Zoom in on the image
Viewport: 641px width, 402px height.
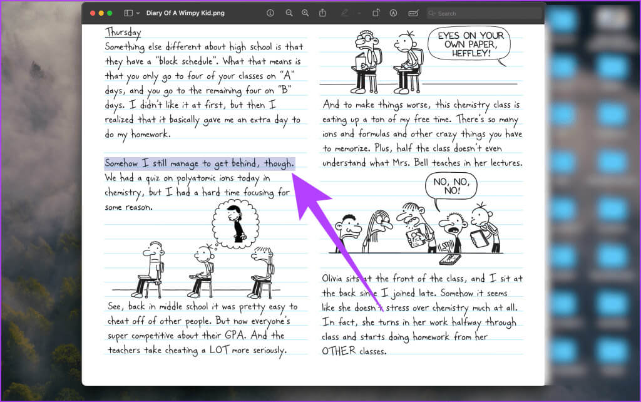coord(305,13)
